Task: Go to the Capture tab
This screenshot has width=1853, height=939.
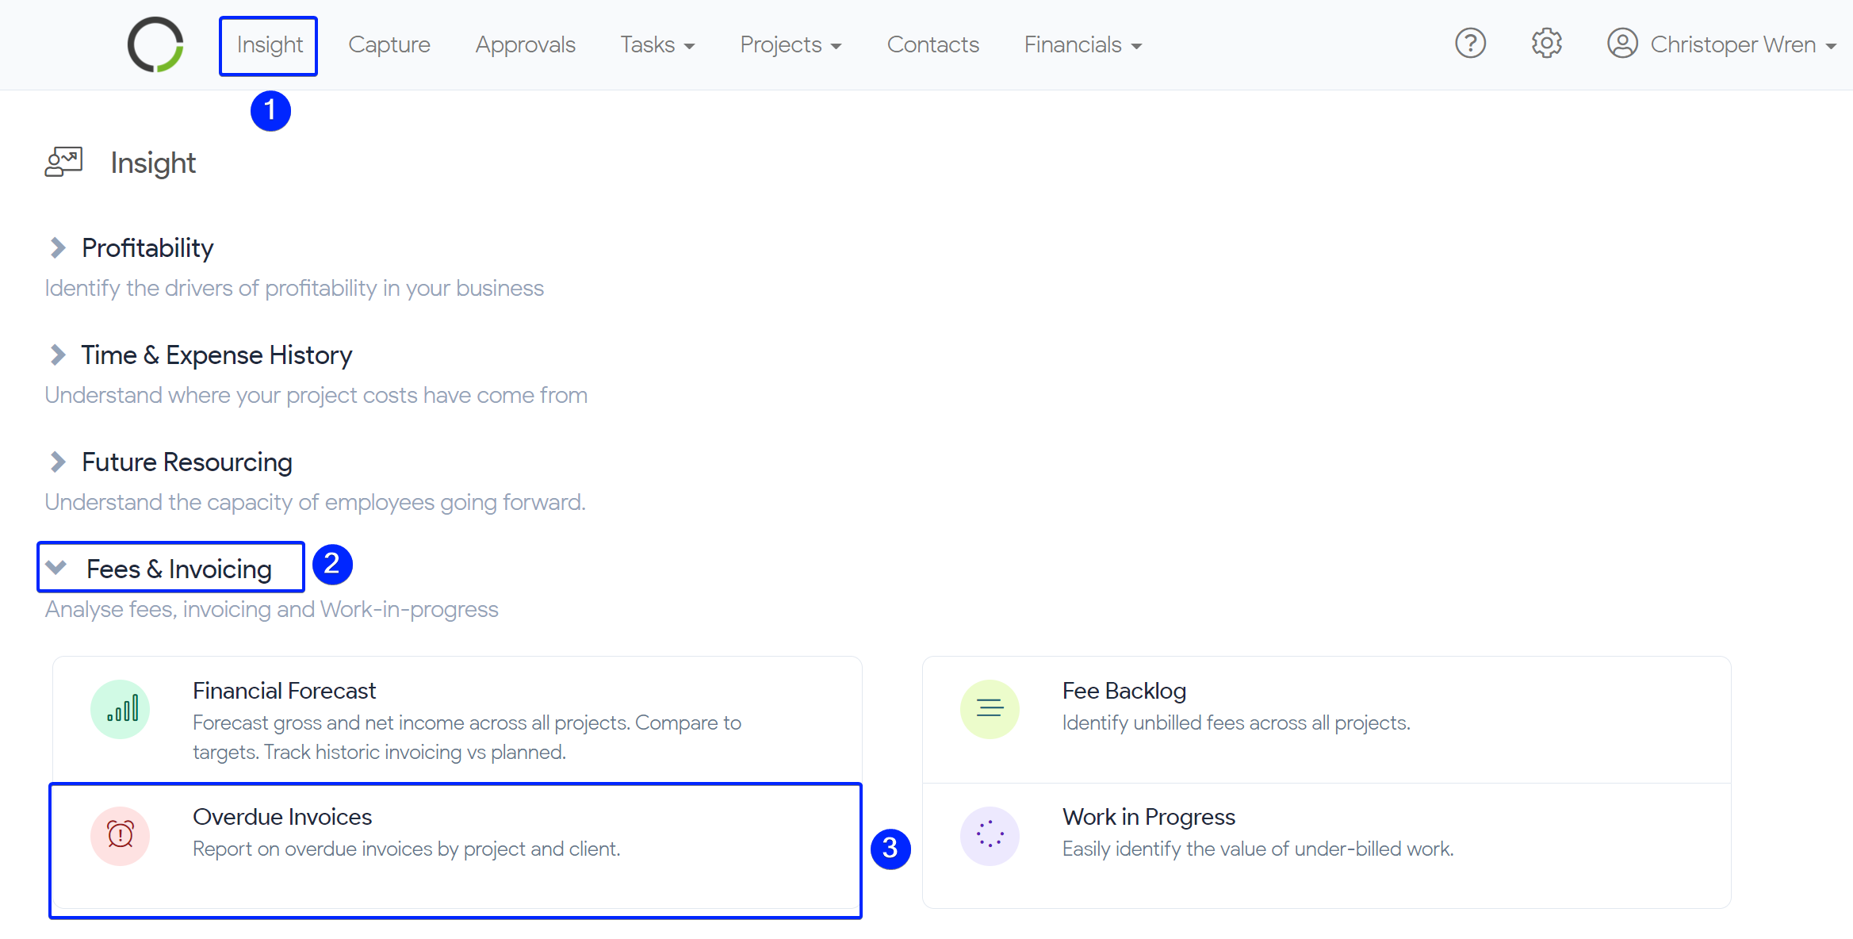Action: [x=389, y=45]
